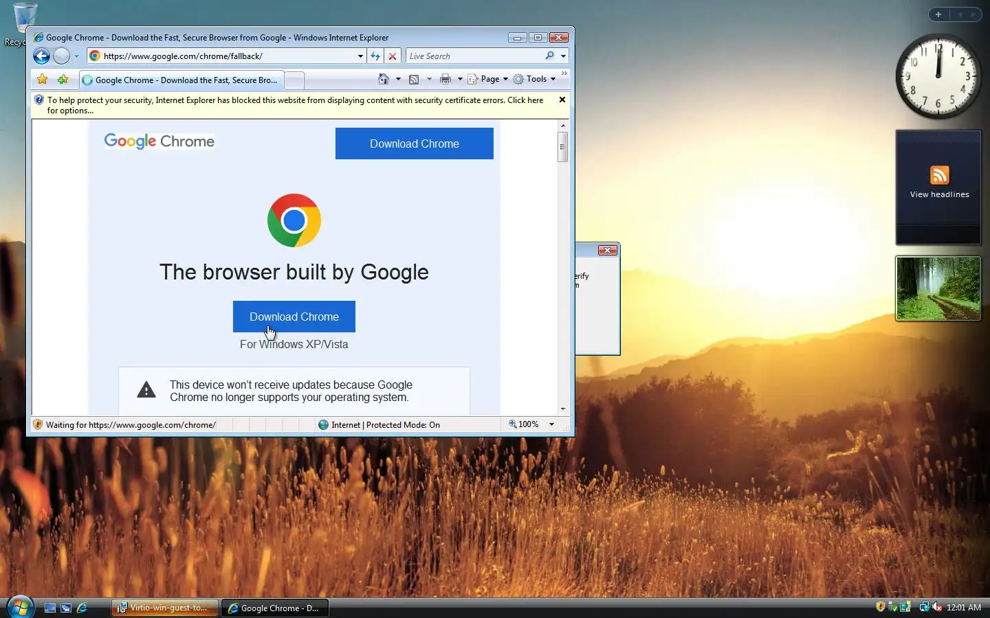Viewport: 990px width, 618px height.
Task: Click the RSS Feeds toolbar icon
Action: tap(414, 79)
